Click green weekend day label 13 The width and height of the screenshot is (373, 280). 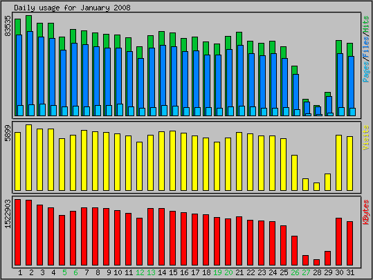[x=151, y=272]
